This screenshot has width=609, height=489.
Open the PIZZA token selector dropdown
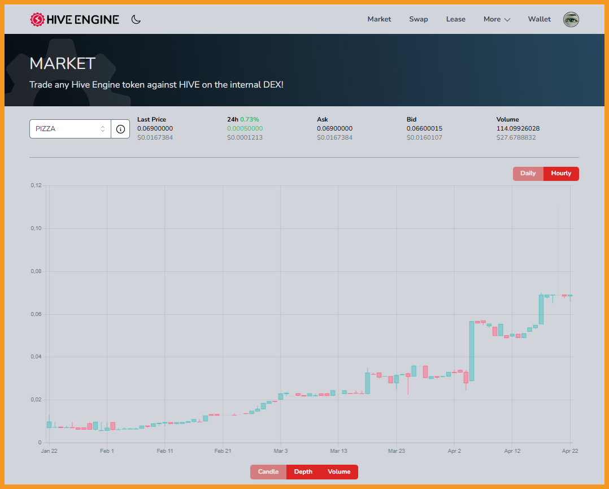pos(70,129)
